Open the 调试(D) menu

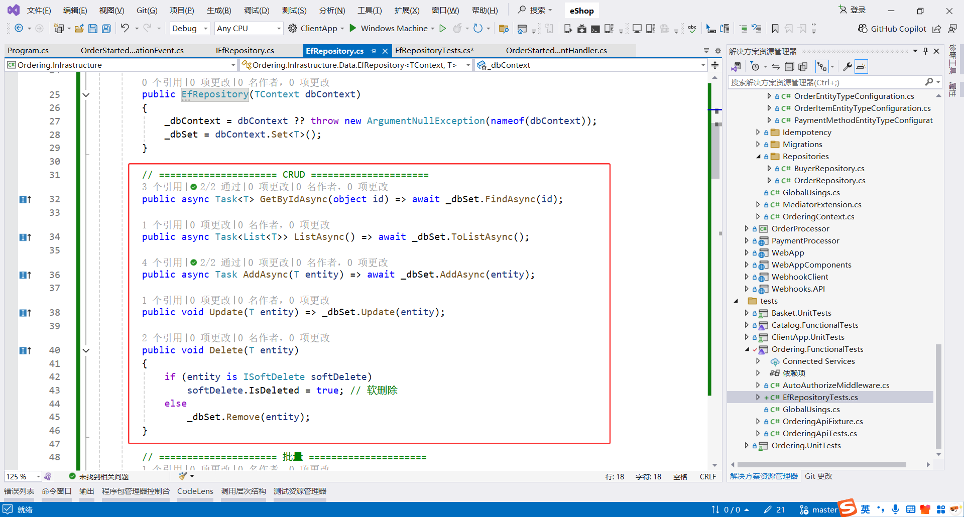(x=257, y=11)
